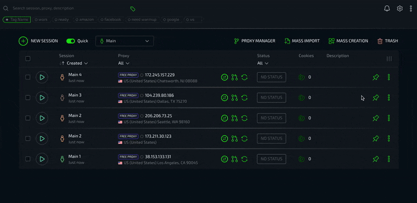Click proxy branch icon for Main 4
The height and width of the screenshot is (203, 417).
235,77
